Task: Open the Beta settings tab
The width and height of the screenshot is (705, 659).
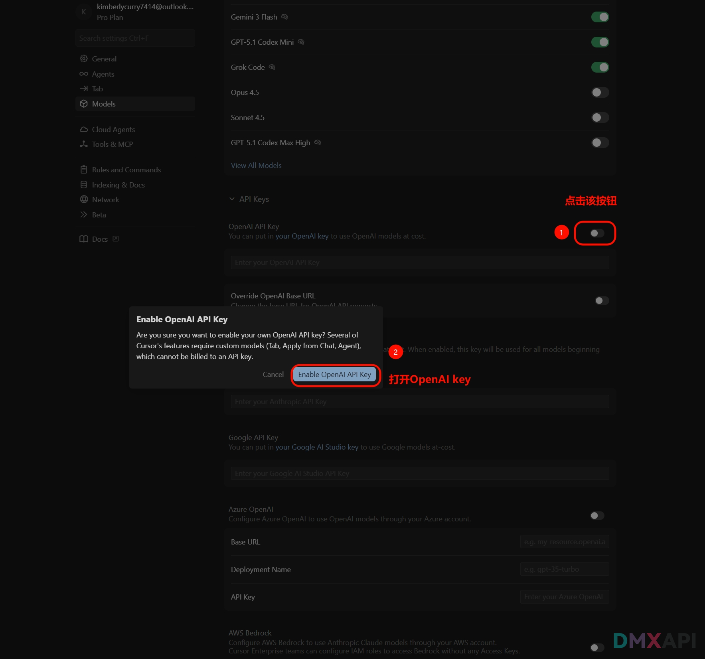Action: pyautogui.click(x=99, y=215)
